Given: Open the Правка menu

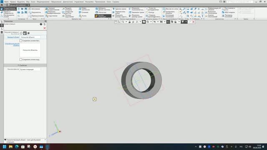Looking at the screenshot, I should (x=13, y=2).
